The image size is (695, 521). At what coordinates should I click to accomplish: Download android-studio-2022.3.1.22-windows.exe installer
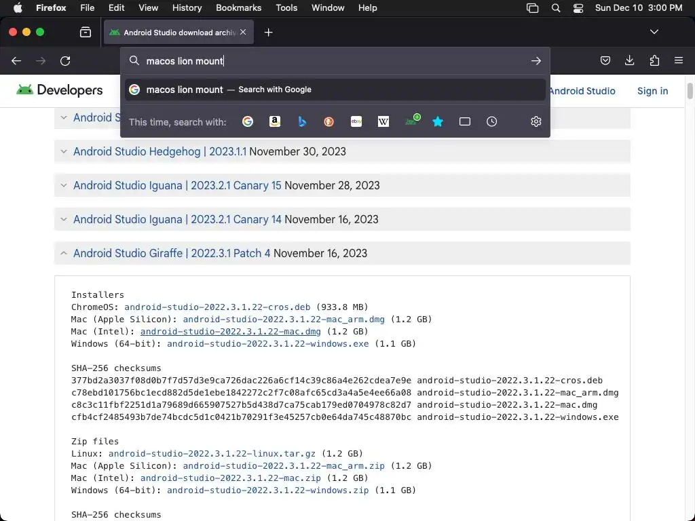pyautogui.click(x=267, y=344)
